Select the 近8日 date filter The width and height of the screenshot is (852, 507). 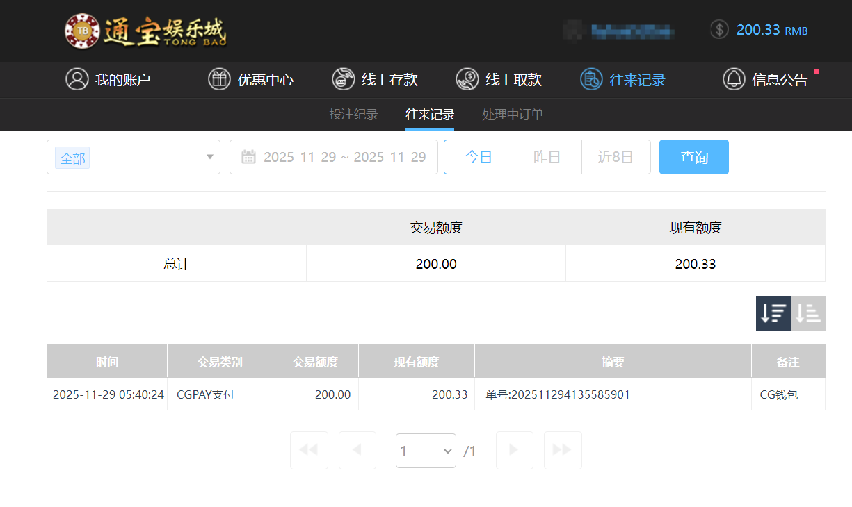pos(616,157)
